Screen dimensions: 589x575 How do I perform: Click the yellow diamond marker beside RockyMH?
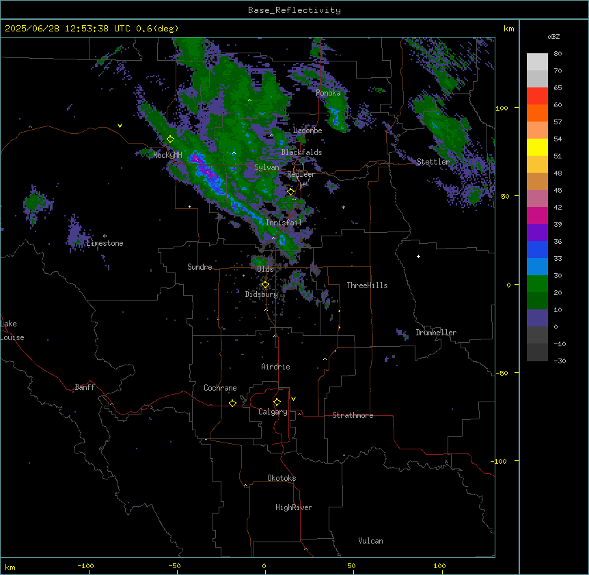(x=171, y=139)
